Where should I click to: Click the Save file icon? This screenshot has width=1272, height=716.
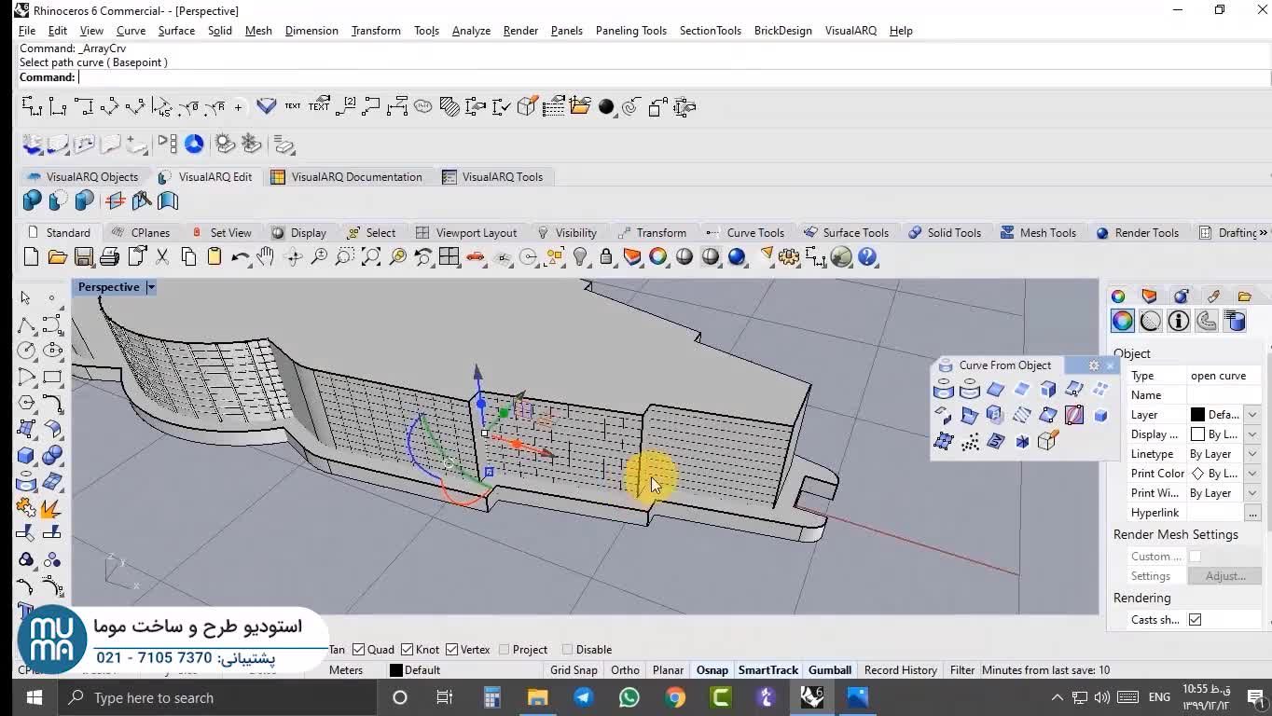[x=83, y=257]
